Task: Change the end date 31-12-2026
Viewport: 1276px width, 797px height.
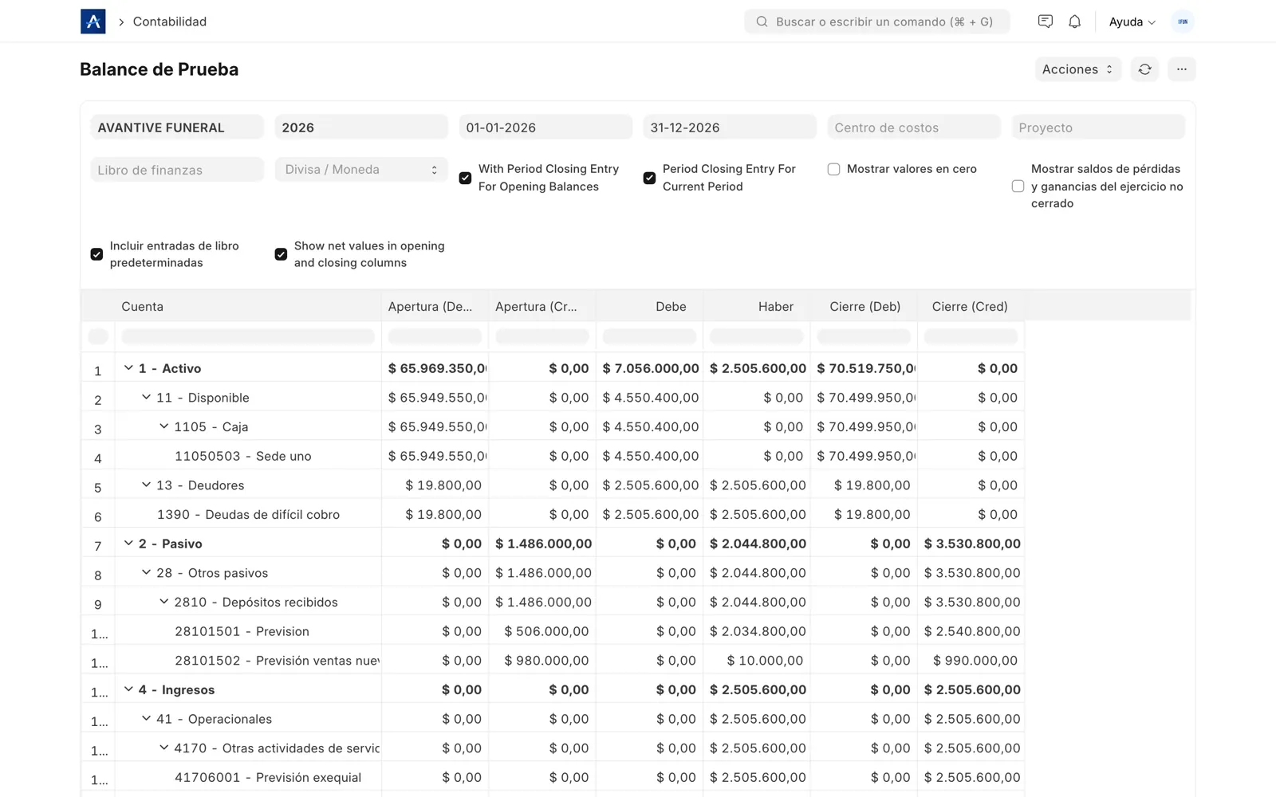Action: (730, 128)
